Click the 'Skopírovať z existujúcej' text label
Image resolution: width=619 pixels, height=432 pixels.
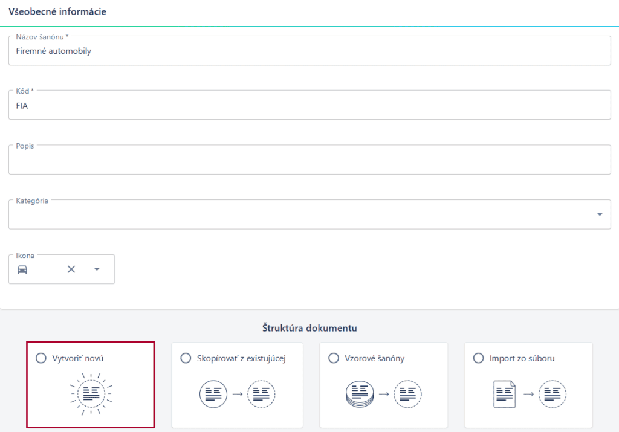tap(241, 358)
